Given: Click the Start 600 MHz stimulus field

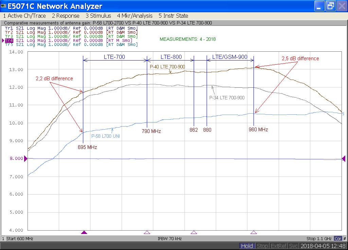Looking at the screenshot, I should [20, 238].
